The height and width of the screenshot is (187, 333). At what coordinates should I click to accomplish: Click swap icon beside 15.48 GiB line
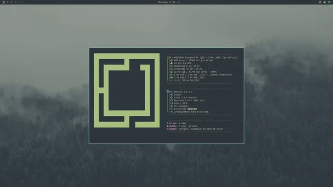[x=171, y=81]
